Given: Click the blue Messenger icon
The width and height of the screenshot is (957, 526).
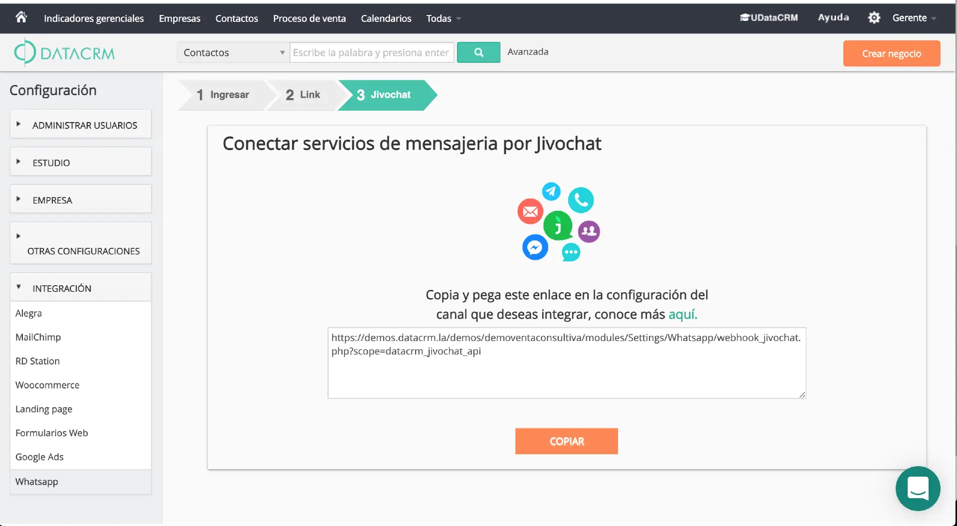Looking at the screenshot, I should (x=535, y=247).
